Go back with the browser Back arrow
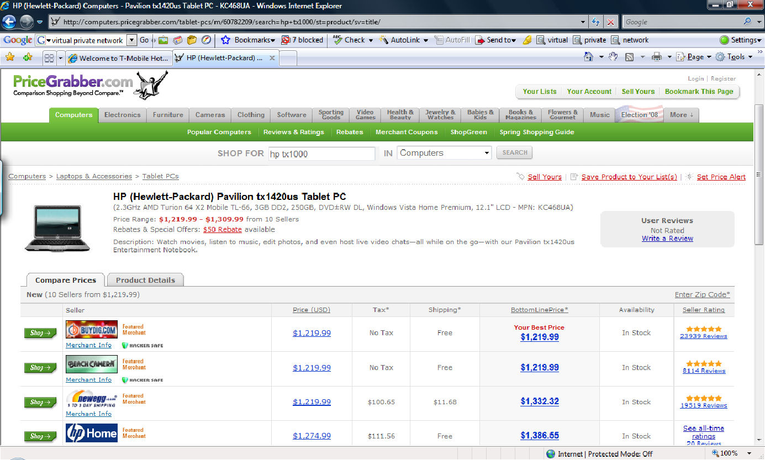765x460 pixels. (9, 22)
